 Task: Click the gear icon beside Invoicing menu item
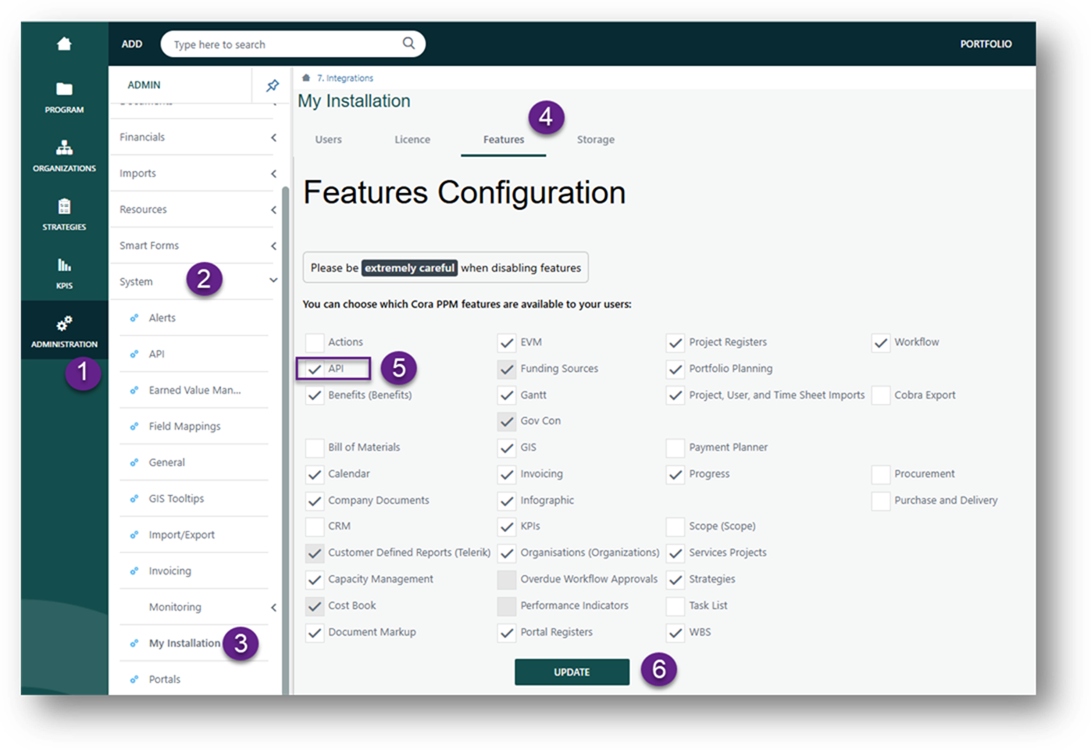[x=134, y=571]
